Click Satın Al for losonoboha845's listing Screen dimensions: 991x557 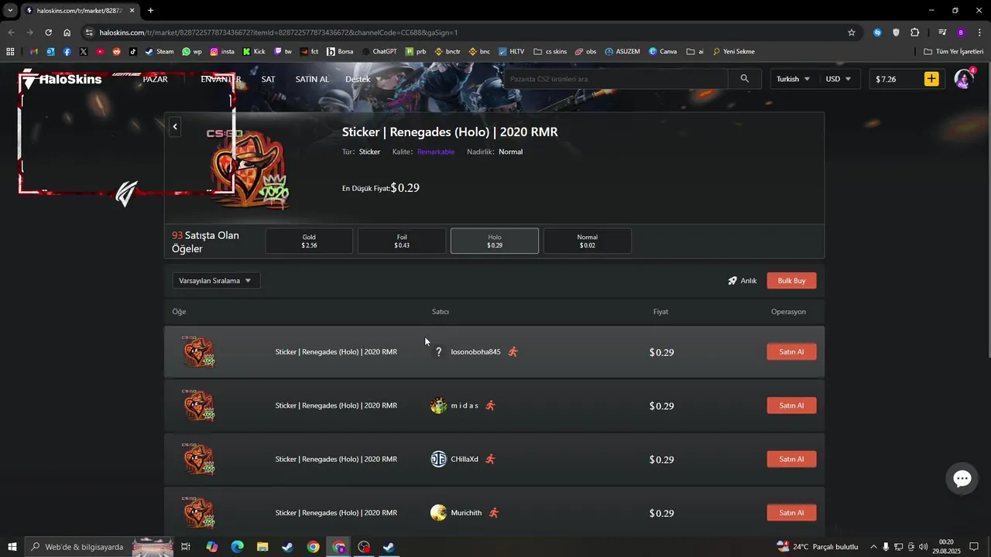pyautogui.click(x=791, y=352)
